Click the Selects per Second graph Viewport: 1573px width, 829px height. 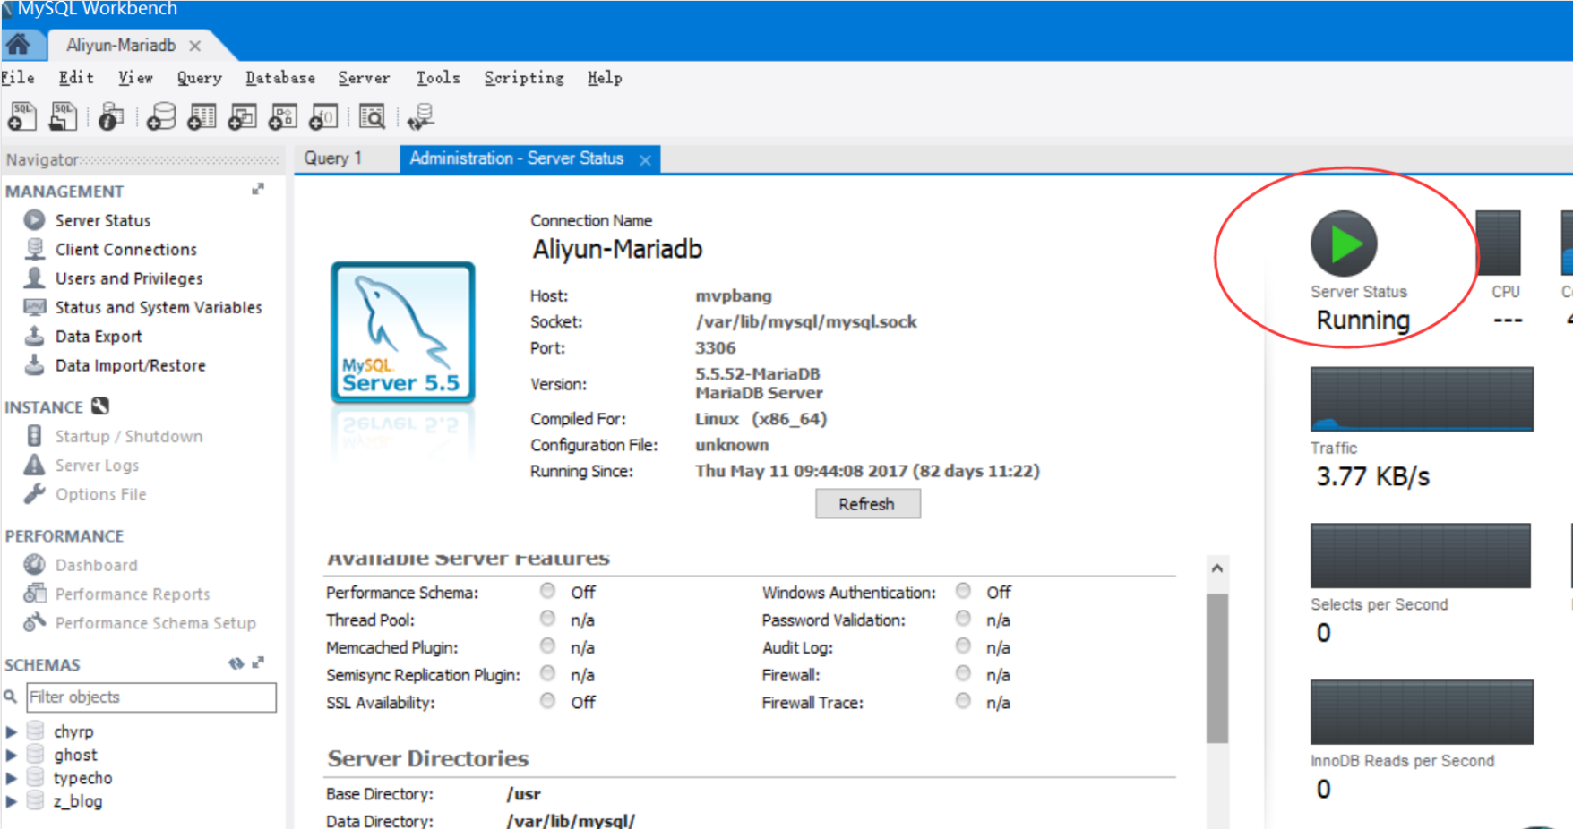click(x=1421, y=556)
